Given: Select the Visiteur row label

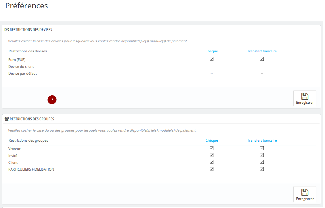Looking at the screenshot, I should [14, 149].
